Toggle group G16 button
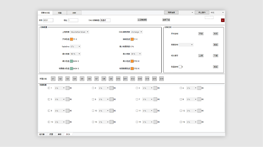263x147 pixels. (x=161, y=79)
